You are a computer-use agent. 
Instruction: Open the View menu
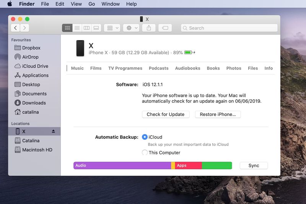coord(76,4)
